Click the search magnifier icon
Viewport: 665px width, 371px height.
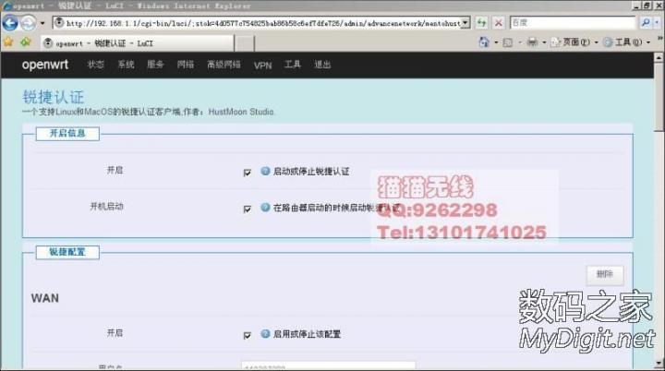click(645, 21)
